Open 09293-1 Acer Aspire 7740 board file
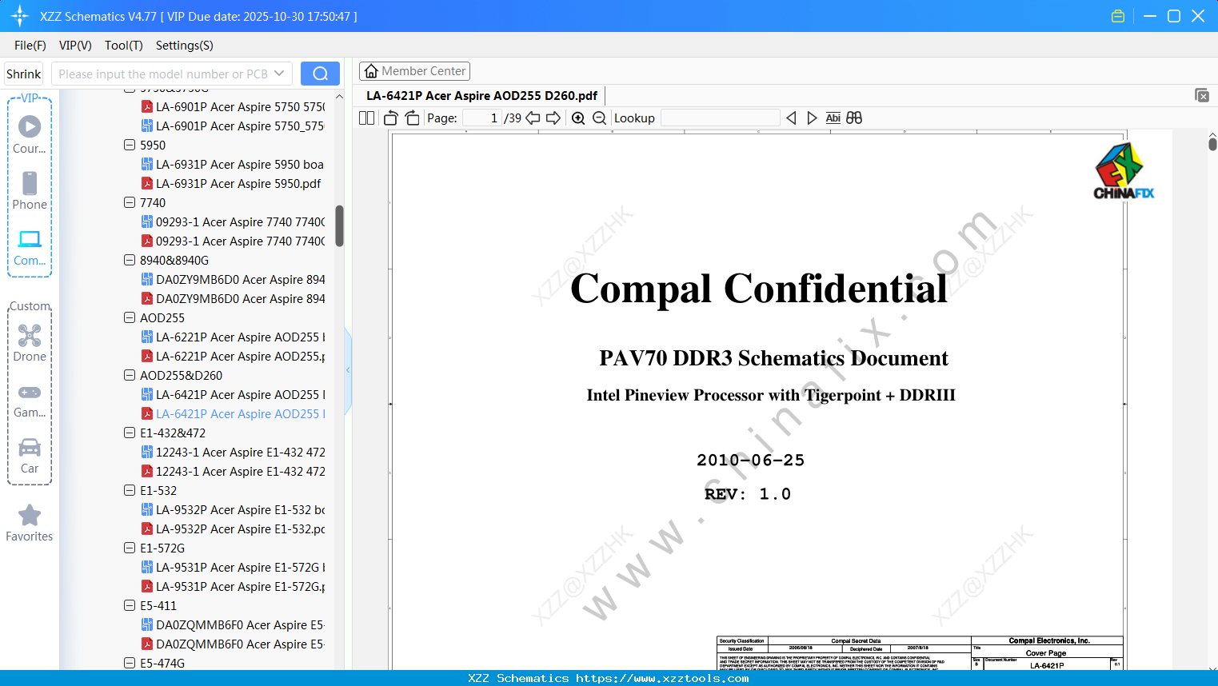The width and height of the screenshot is (1218, 686). (234, 222)
